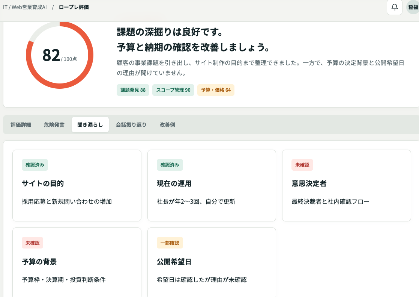Click the 予算・価格 64 score tag
Image resolution: width=419 pixels, height=297 pixels.
pyautogui.click(x=216, y=90)
